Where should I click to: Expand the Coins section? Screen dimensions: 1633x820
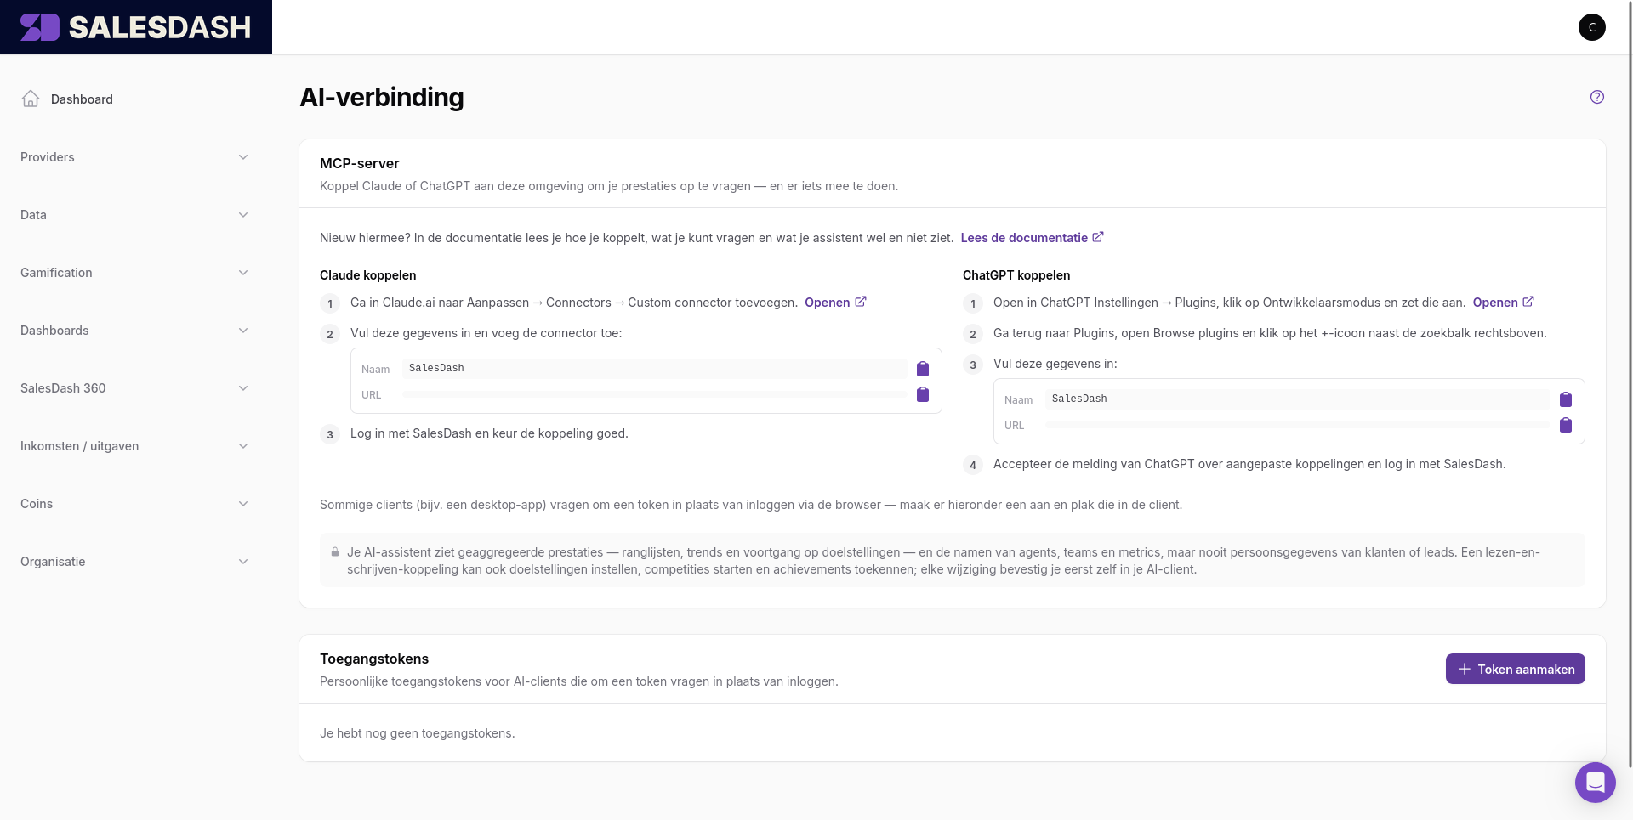point(136,504)
